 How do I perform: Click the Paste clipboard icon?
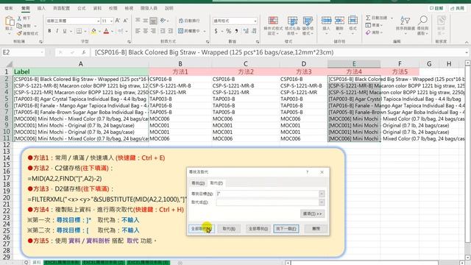(10, 21)
